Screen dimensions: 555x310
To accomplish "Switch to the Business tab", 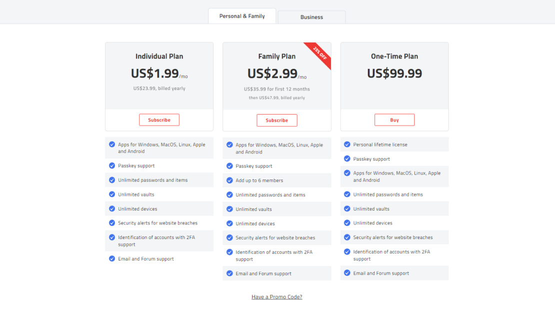I will point(311,17).
